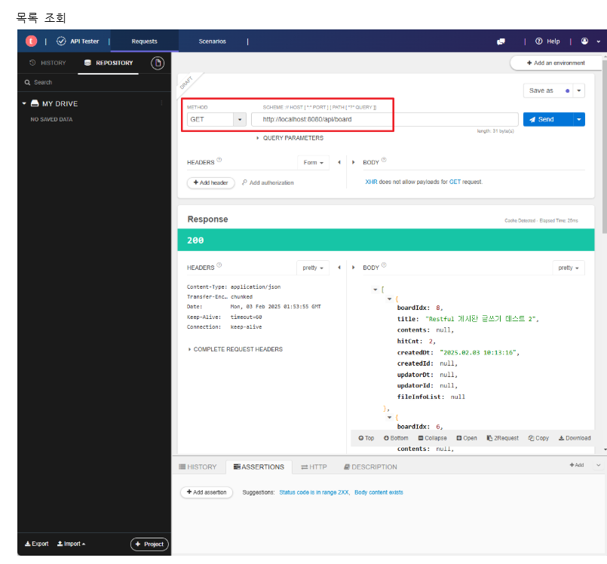Copy the response body
Image resolution: width=607 pixels, height=564 pixels.
click(538, 438)
